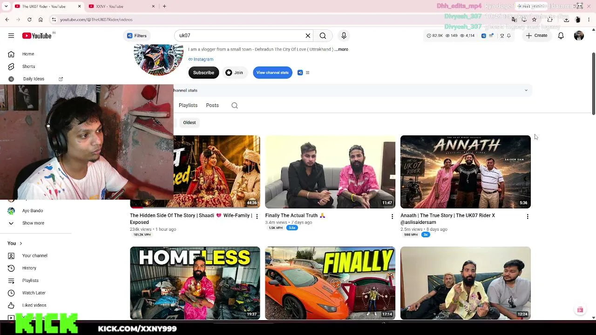Play the Finally The Actual Truth thumbnail
The width and height of the screenshot is (596, 335).
[x=330, y=172]
